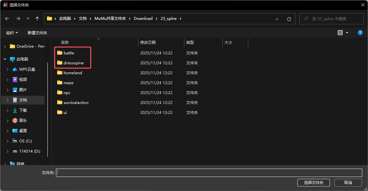The width and height of the screenshot is (368, 191).
Task: Select the homeland folder
Action: tap(73, 73)
